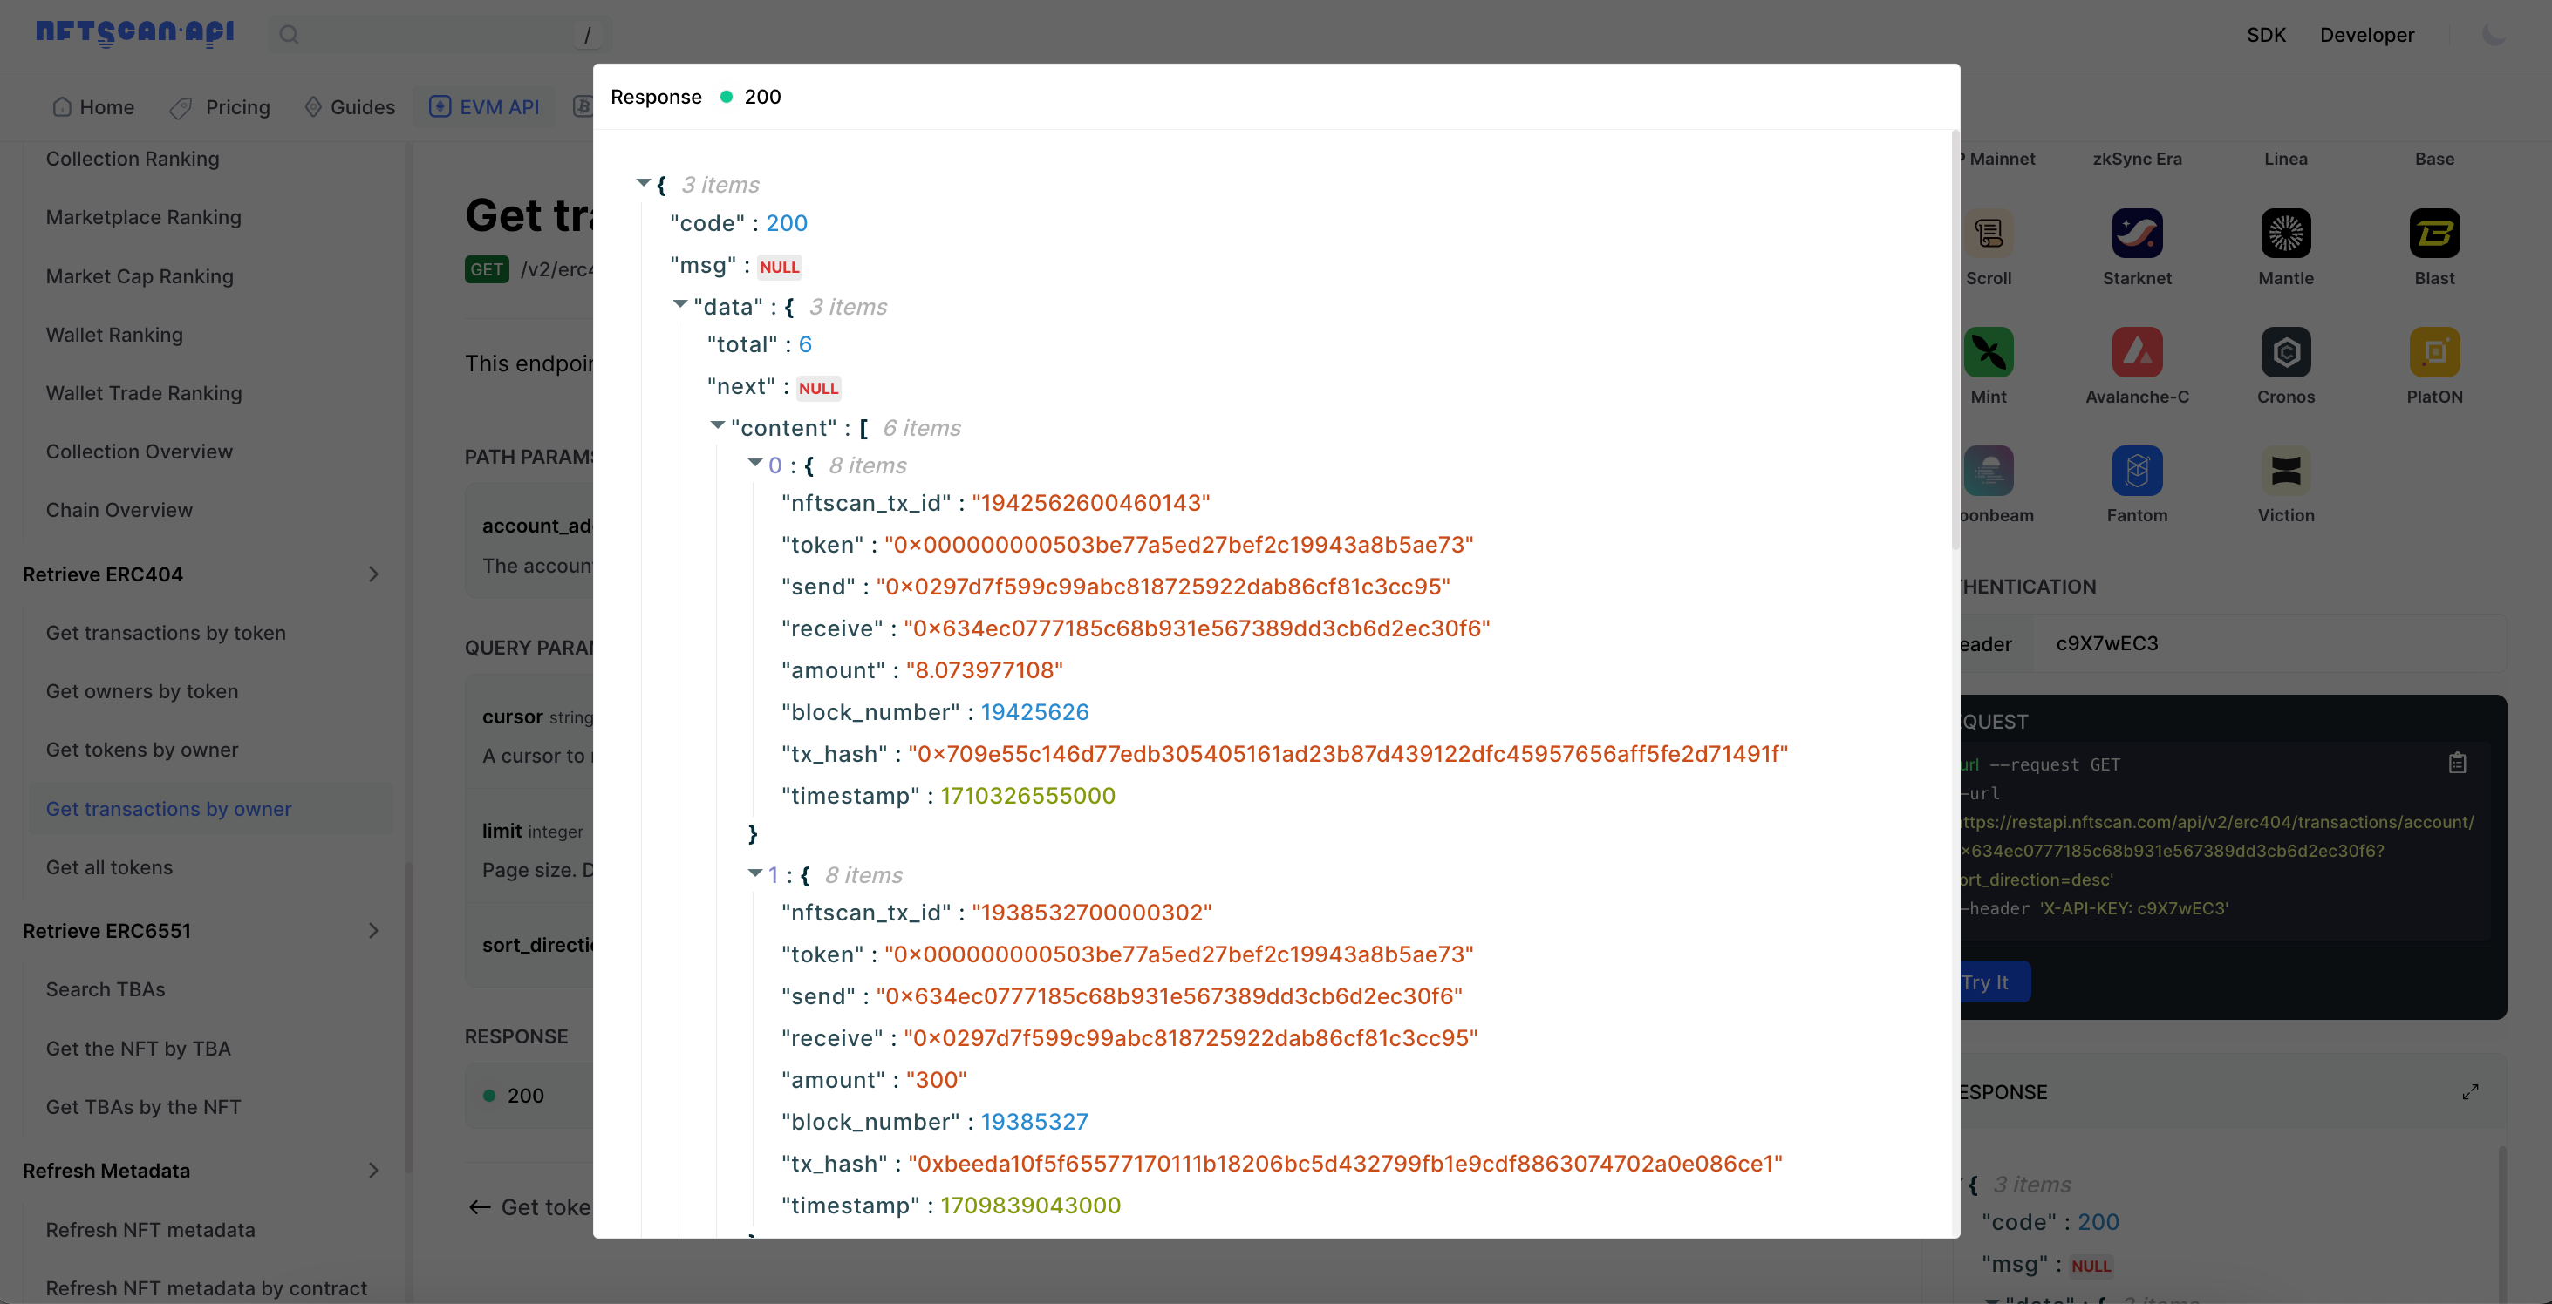Collapse content item 1
This screenshot has height=1304, width=2552.
[755, 873]
